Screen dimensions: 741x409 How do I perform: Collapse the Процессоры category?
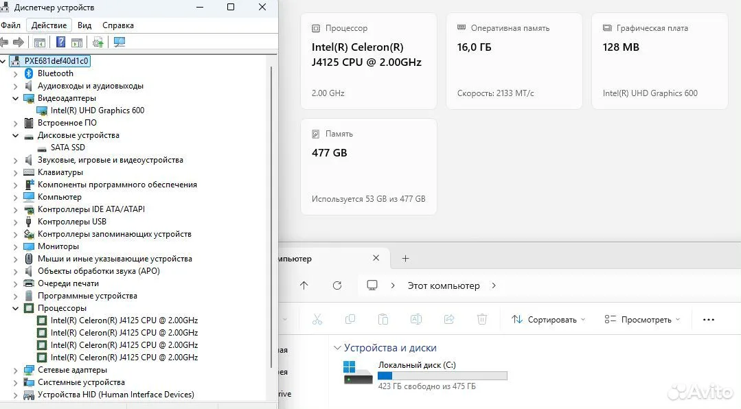pos(15,308)
